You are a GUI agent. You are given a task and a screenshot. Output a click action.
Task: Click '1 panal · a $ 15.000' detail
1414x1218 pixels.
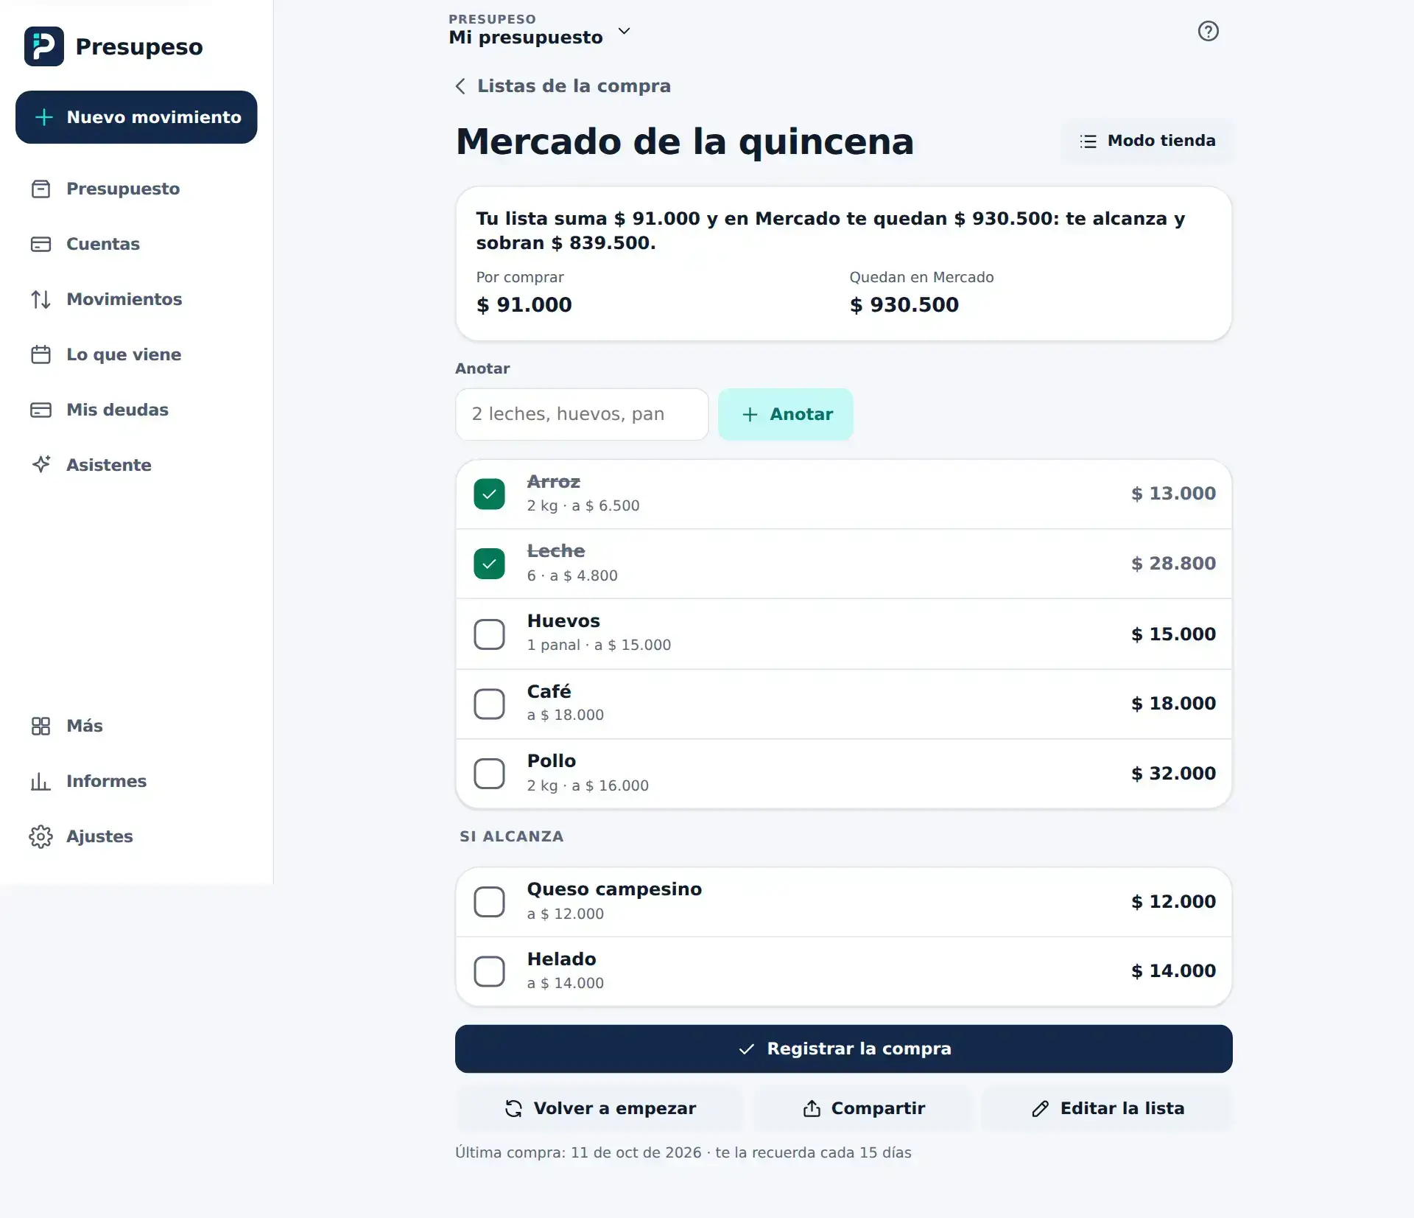pos(599,645)
